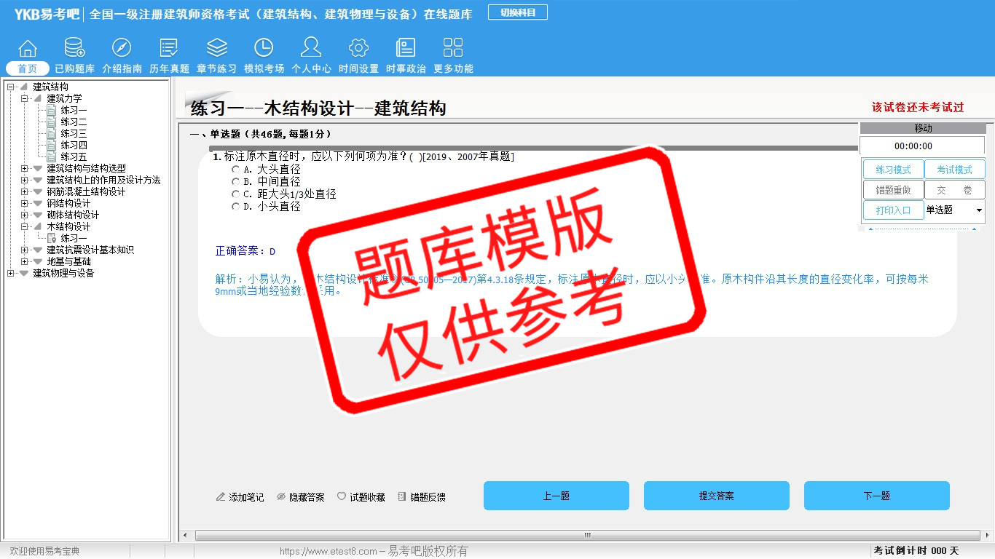This screenshot has width=995, height=559.
Task: Click the 该试卷还未考试过 notice
Action: tap(918, 107)
